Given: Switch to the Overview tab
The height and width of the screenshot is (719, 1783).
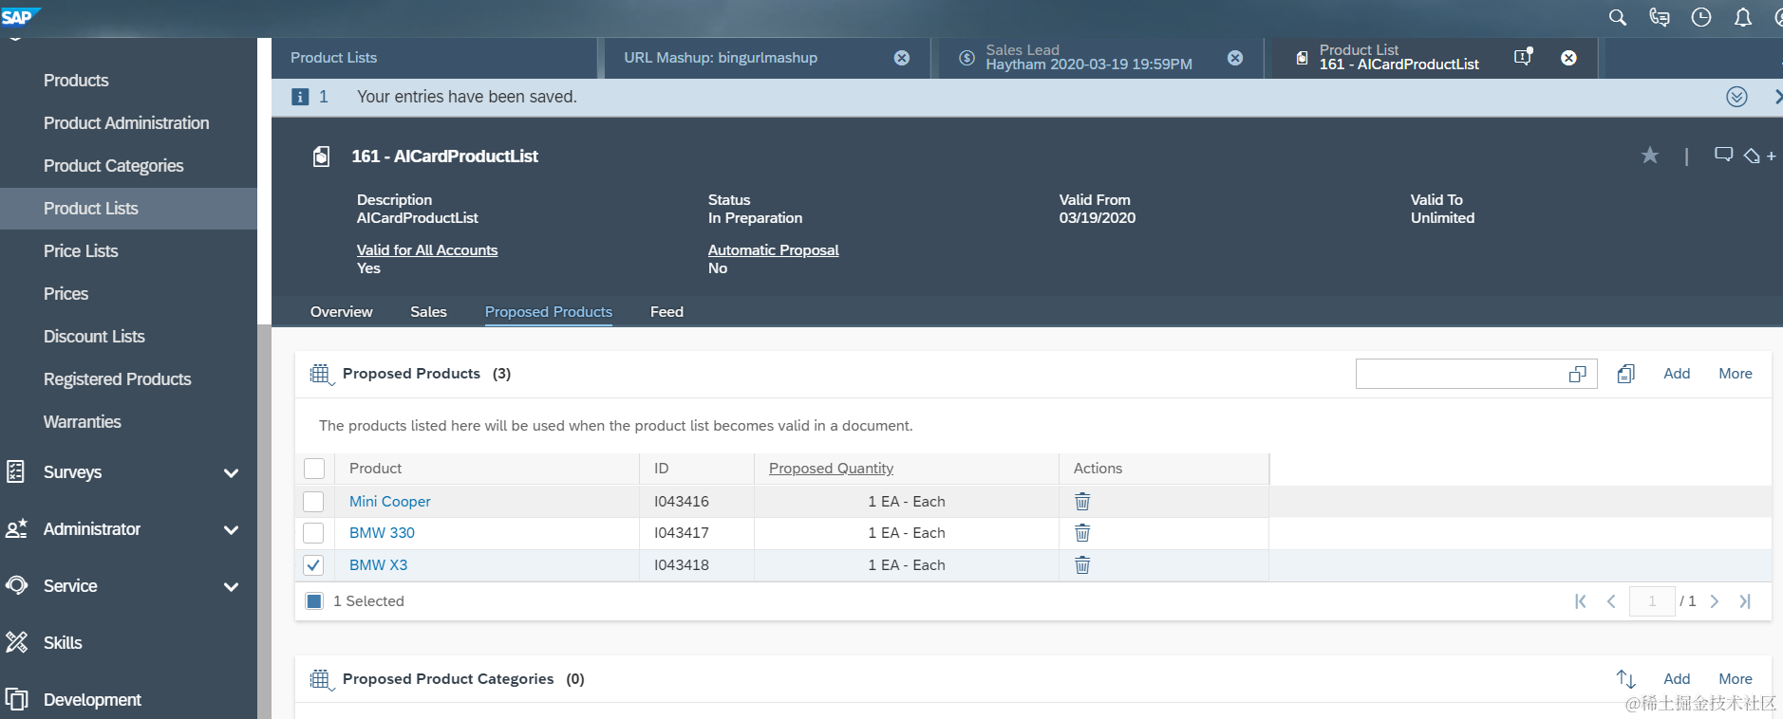Looking at the screenshot, I should [341, 312].
